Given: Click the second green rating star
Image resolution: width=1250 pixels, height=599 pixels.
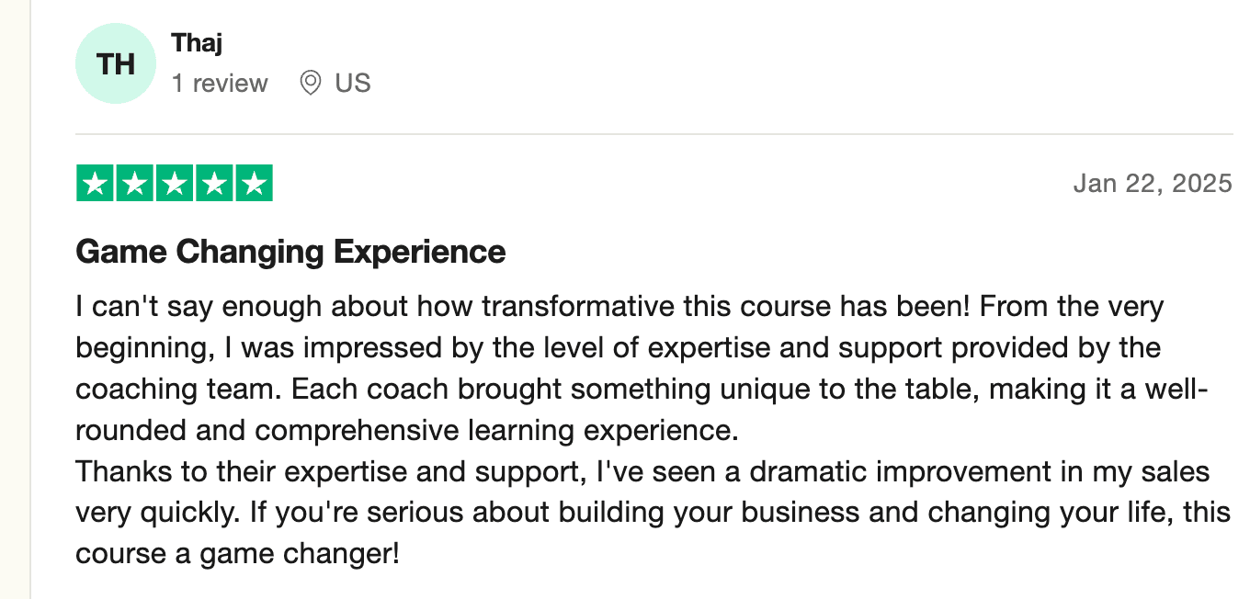Looking at the screenshot, I should (134, 184).
